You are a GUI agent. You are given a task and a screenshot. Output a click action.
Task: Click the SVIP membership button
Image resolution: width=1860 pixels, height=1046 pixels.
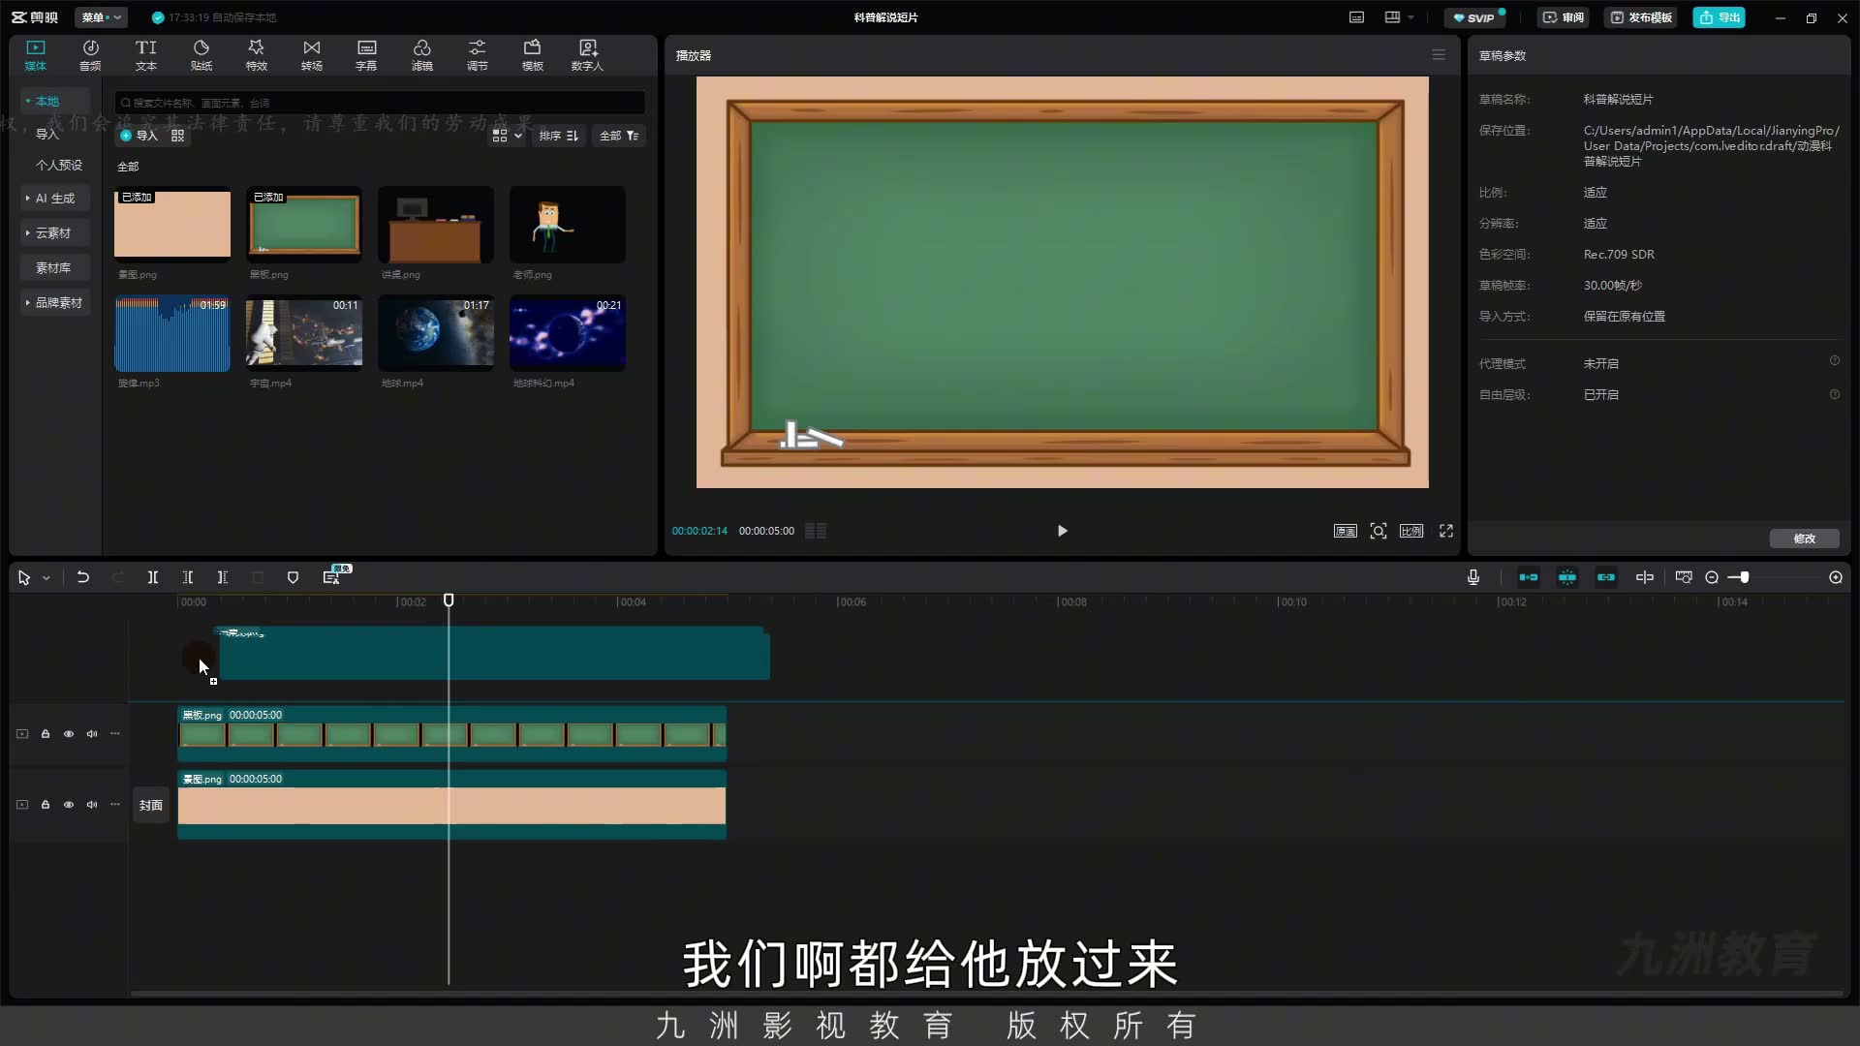[1474, 17]
